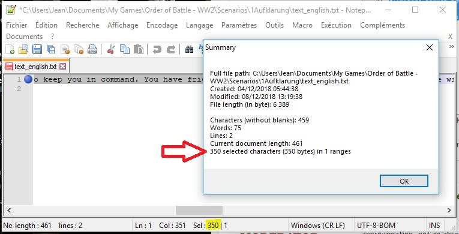Viewport: 459px width, 234px height.
Task: Click the 'lines : 2' status bar text
Action: (71, 226)
